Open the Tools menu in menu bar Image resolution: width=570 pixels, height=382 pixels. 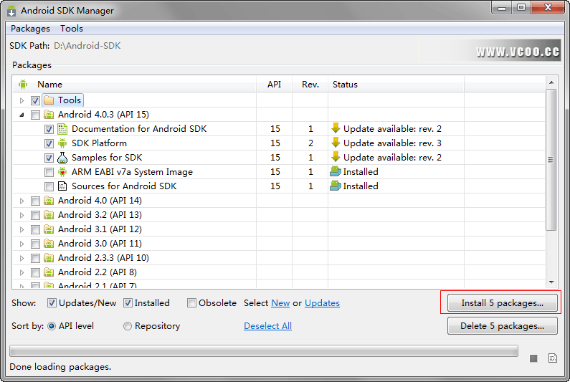[72, 29]
